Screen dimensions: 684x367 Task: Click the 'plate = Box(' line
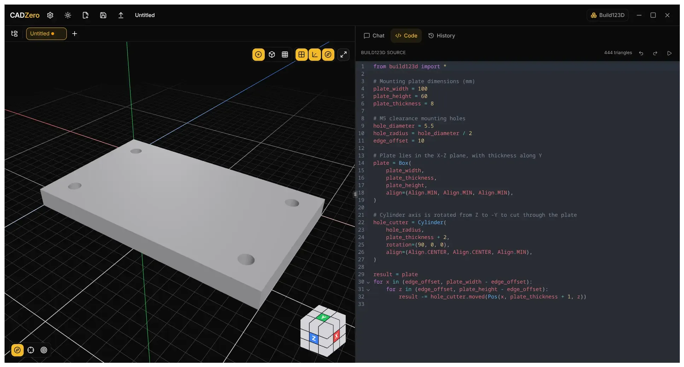click(x=392, y=163)
